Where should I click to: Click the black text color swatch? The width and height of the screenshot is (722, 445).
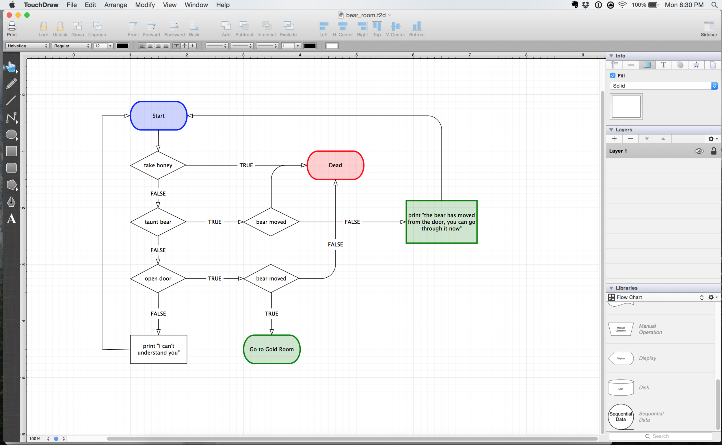point(122,46)
